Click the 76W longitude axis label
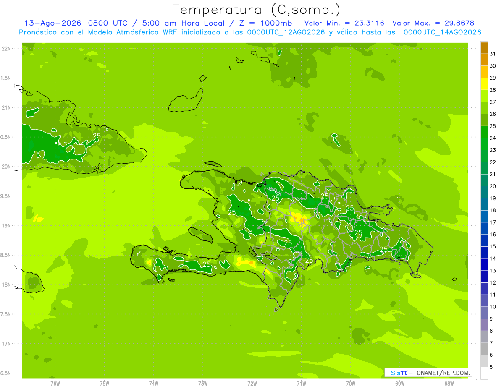The height and width of the screenshot is (389, 504). click(x=55, y=383)
